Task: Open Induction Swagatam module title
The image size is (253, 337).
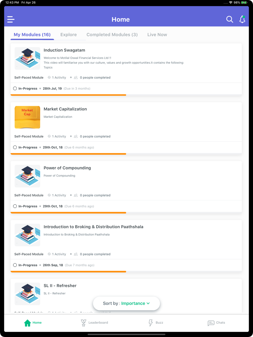Action: (64, 50)
